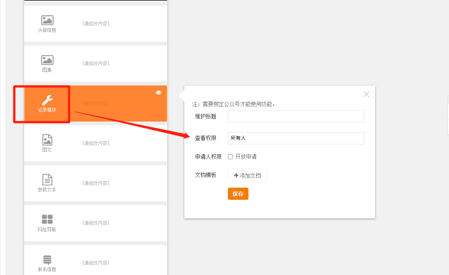The image size is (449, 275).
Task: Click the 记录模块 wrench icon
Action: coord(47,100)
